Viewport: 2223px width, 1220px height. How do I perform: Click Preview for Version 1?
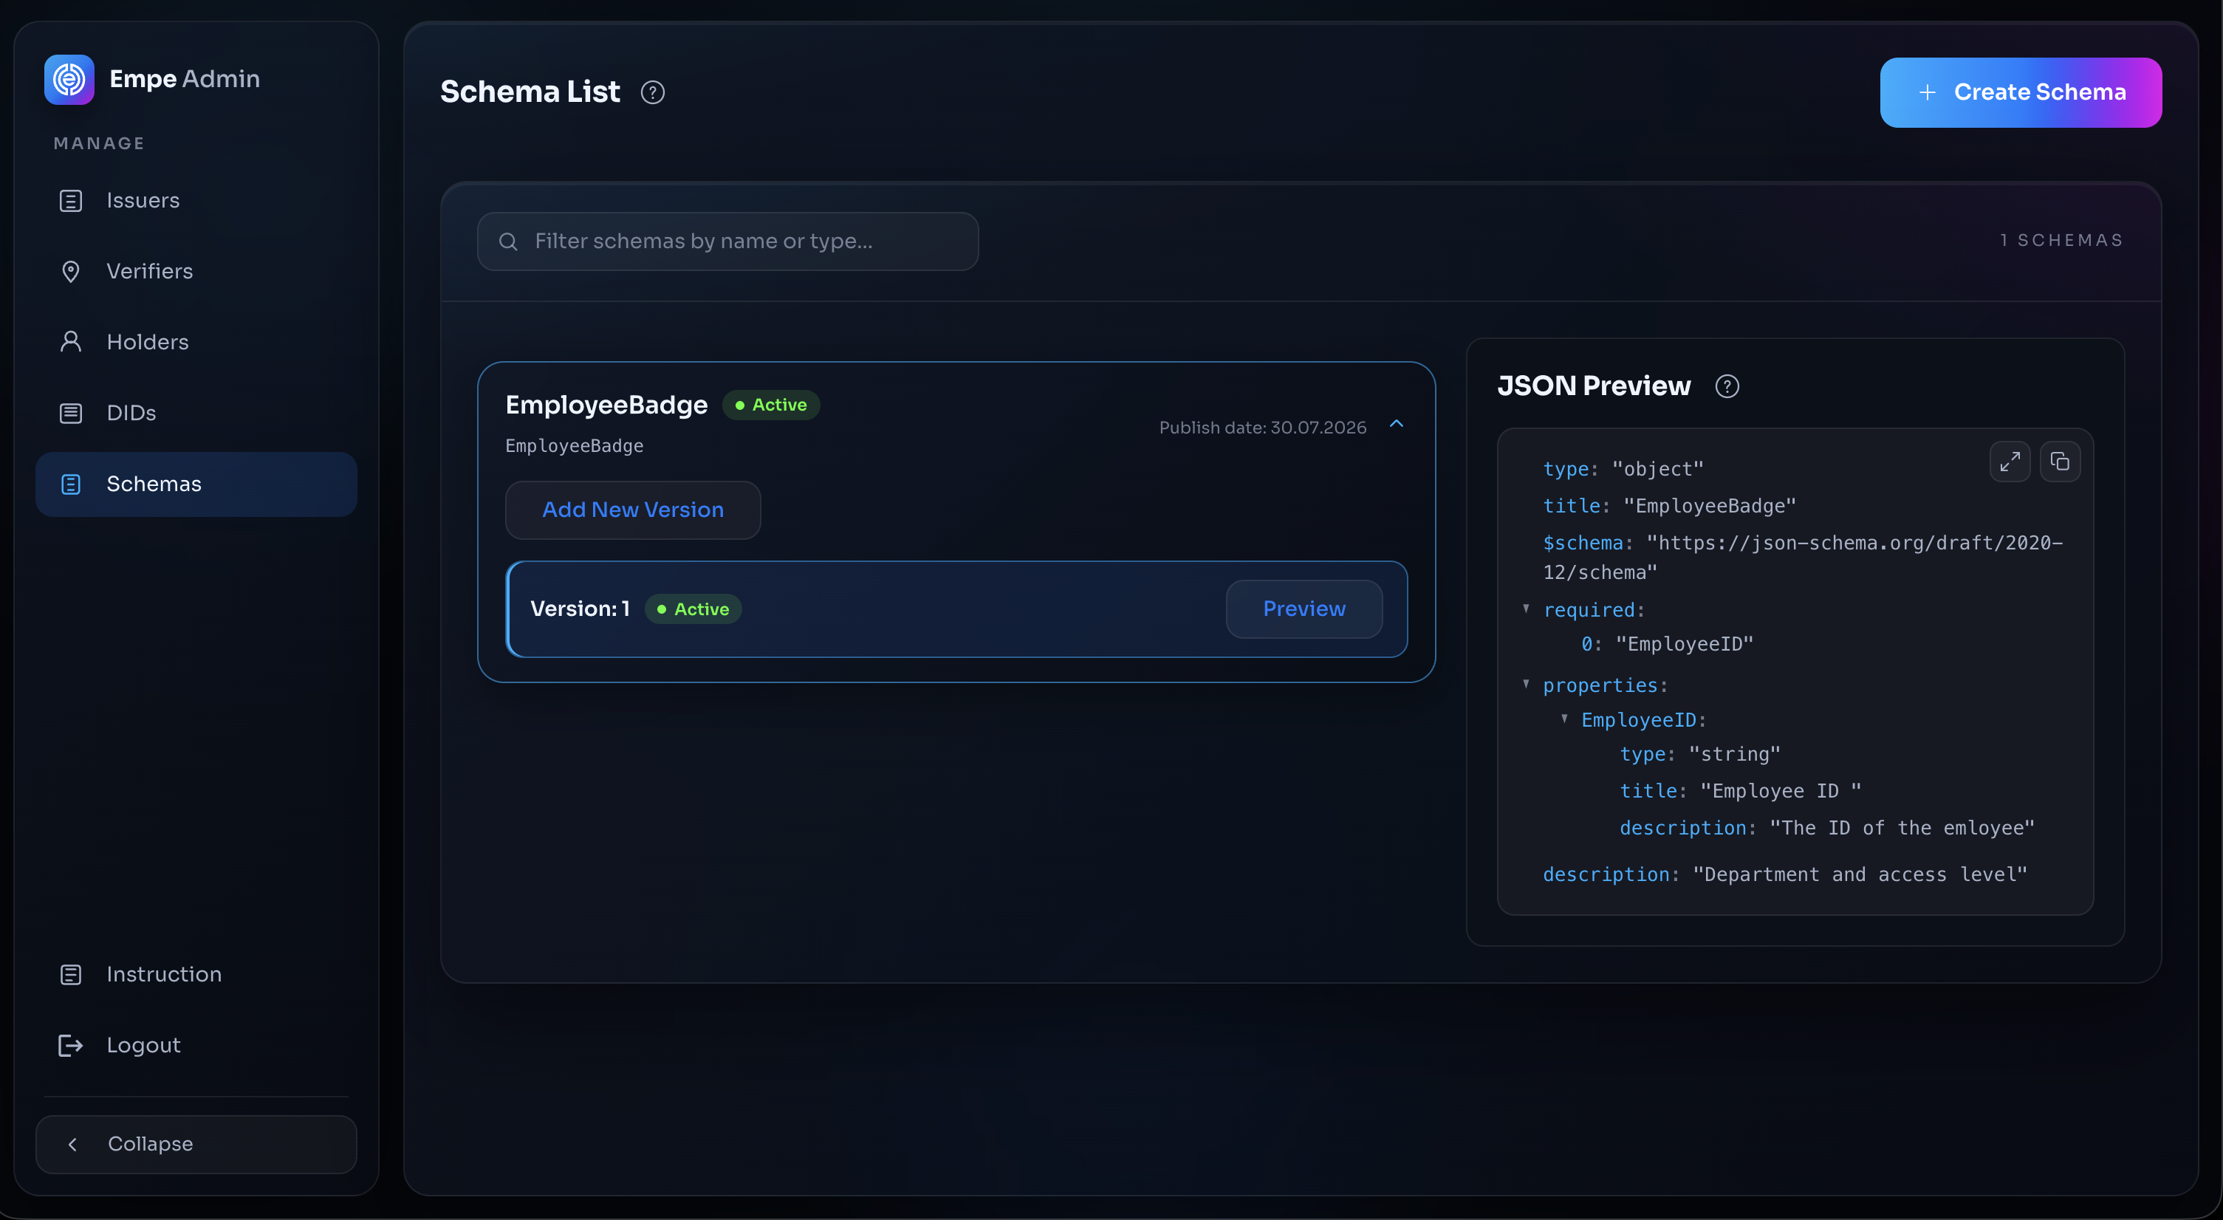click(x=1304, y=609)
